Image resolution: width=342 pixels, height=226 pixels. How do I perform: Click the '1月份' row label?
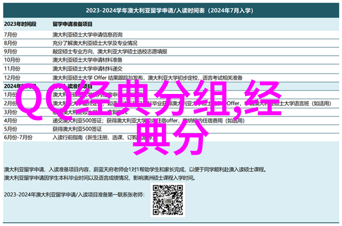(x=10, y=94)
